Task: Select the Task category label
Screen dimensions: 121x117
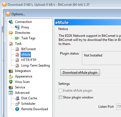Action: tap(18, 44)
